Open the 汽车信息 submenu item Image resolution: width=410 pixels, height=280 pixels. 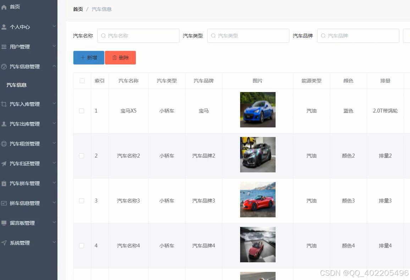coord(28,85)
